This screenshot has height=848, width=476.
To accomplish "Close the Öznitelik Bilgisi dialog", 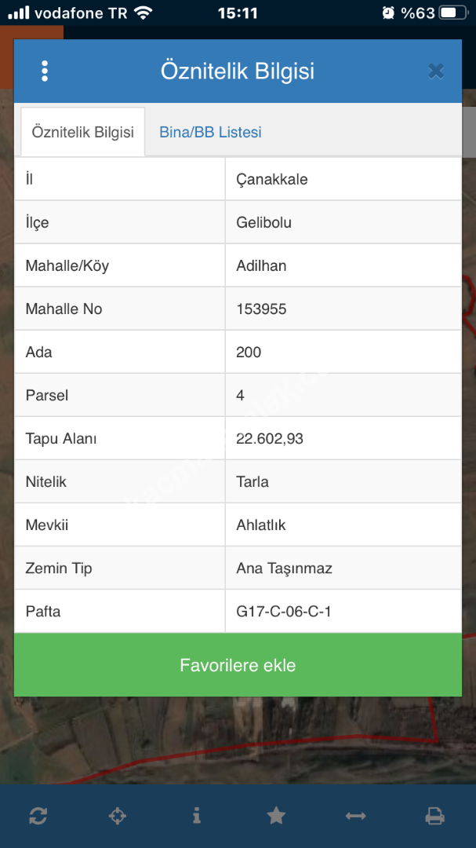I will tap(436, 71).
